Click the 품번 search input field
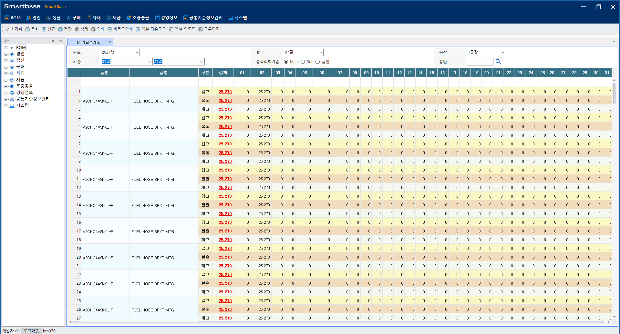 [x=480, y=62]
